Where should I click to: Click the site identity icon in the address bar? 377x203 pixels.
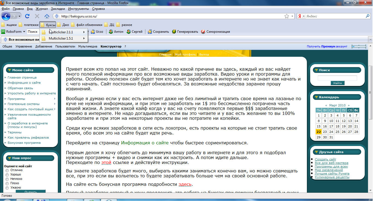[x=57, y=16]
